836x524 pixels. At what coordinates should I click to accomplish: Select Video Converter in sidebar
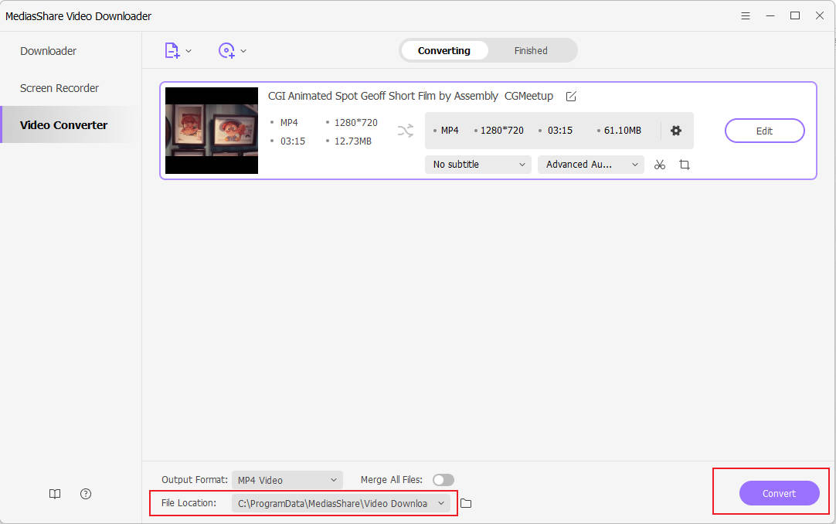pyautogui.click(x=70, y=124)
